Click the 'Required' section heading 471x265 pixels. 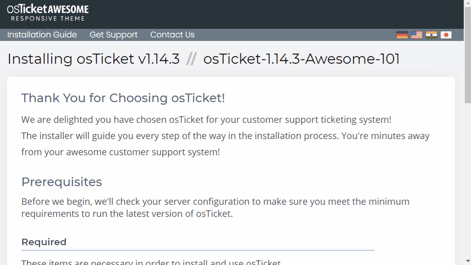pyautogui.click(x=44, y=242)
